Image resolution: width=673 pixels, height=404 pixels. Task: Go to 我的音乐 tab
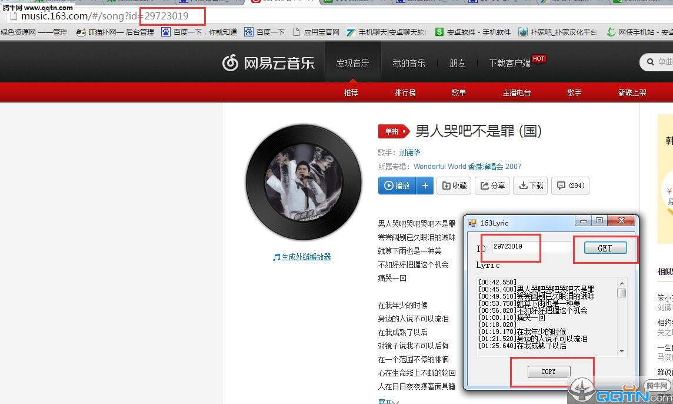409,63
